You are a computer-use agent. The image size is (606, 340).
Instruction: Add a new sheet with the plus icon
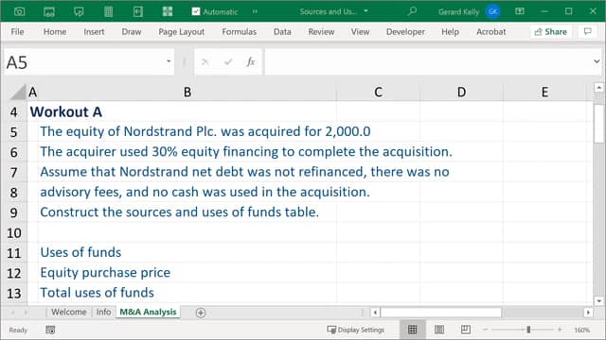pyautogui.click(x=201, y=313)
